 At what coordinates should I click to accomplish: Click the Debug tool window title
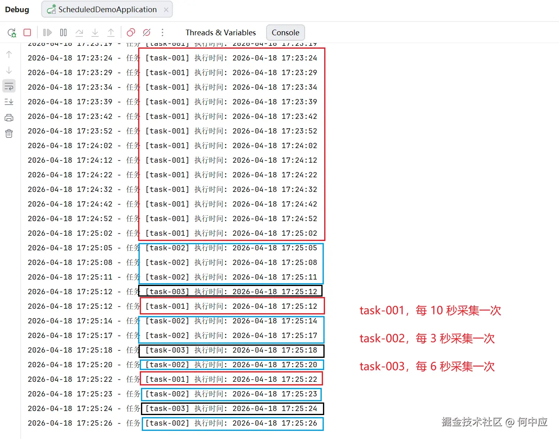pos(17,9)
